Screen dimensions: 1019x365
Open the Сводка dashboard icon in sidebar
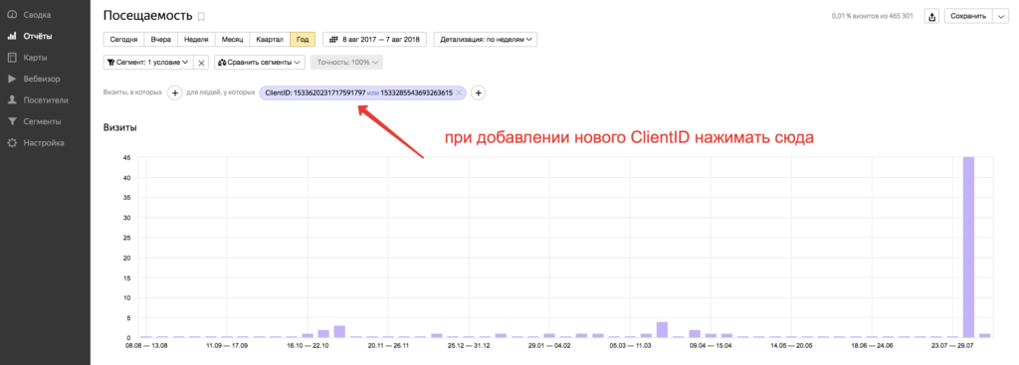pos(12,14)
